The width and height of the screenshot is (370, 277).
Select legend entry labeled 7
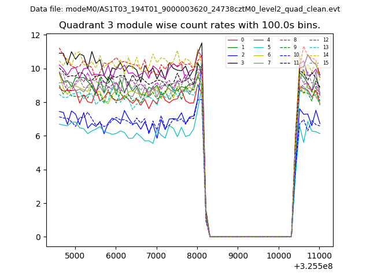268,62
